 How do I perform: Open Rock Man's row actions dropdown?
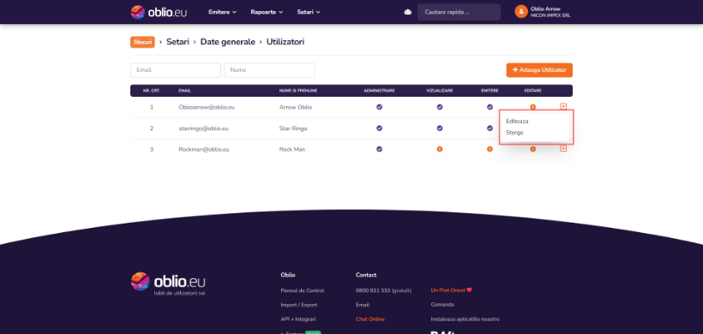click(x=563, y=149)
